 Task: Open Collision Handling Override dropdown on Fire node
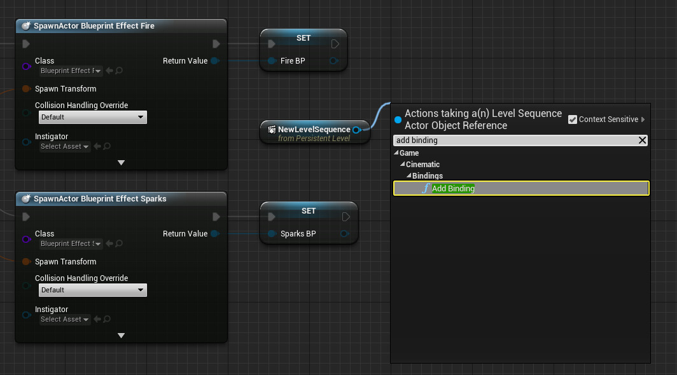[x=93, y=117]
